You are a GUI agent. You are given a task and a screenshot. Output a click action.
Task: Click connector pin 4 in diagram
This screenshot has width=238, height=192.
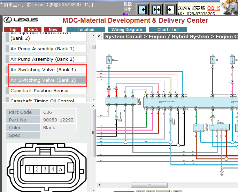[53, 169]
